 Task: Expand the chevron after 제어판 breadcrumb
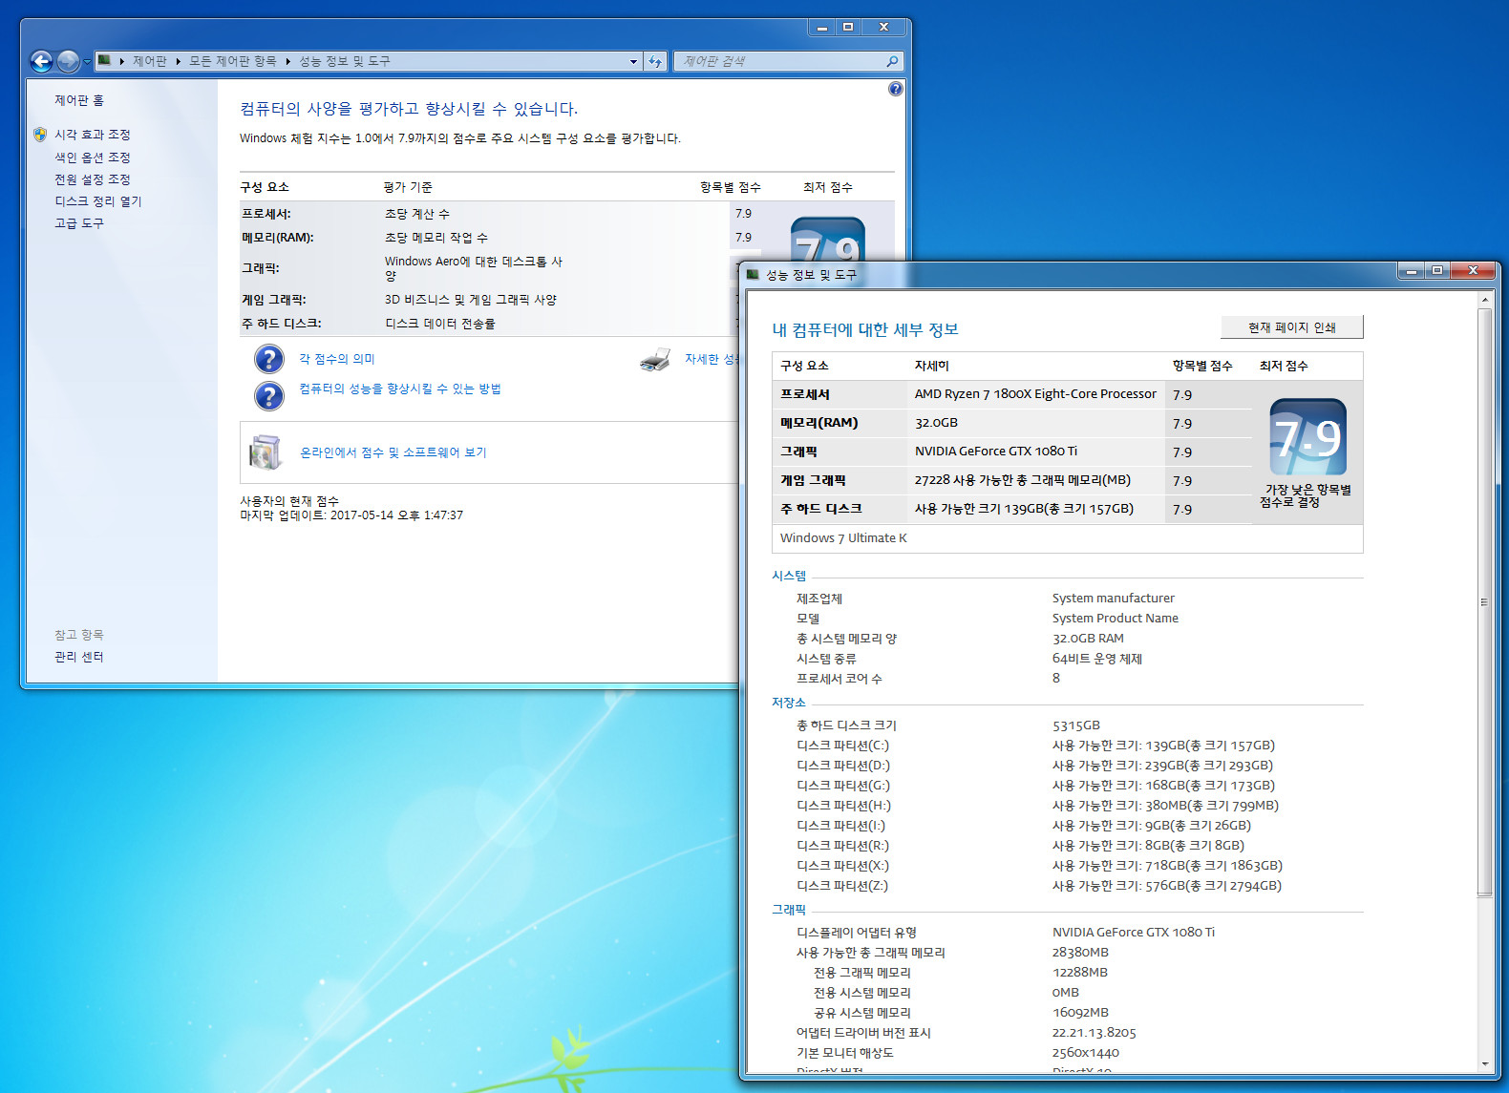coord(178,61)
